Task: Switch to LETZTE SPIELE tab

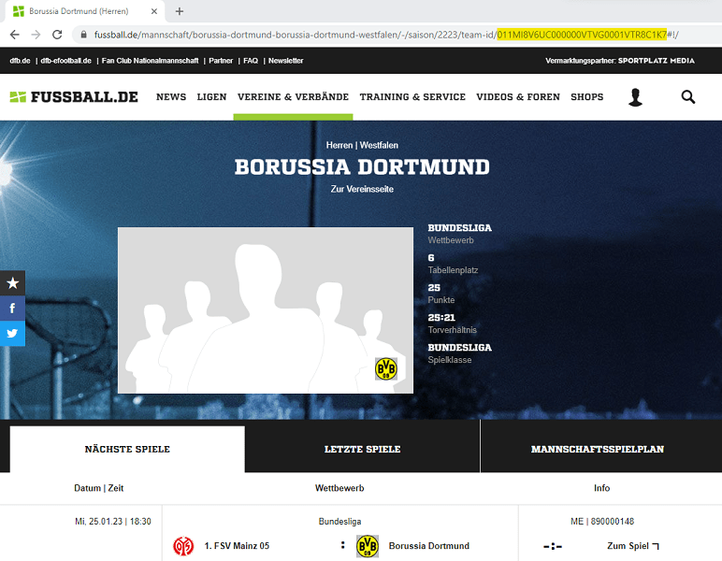Action: click(x=362, y=449)
